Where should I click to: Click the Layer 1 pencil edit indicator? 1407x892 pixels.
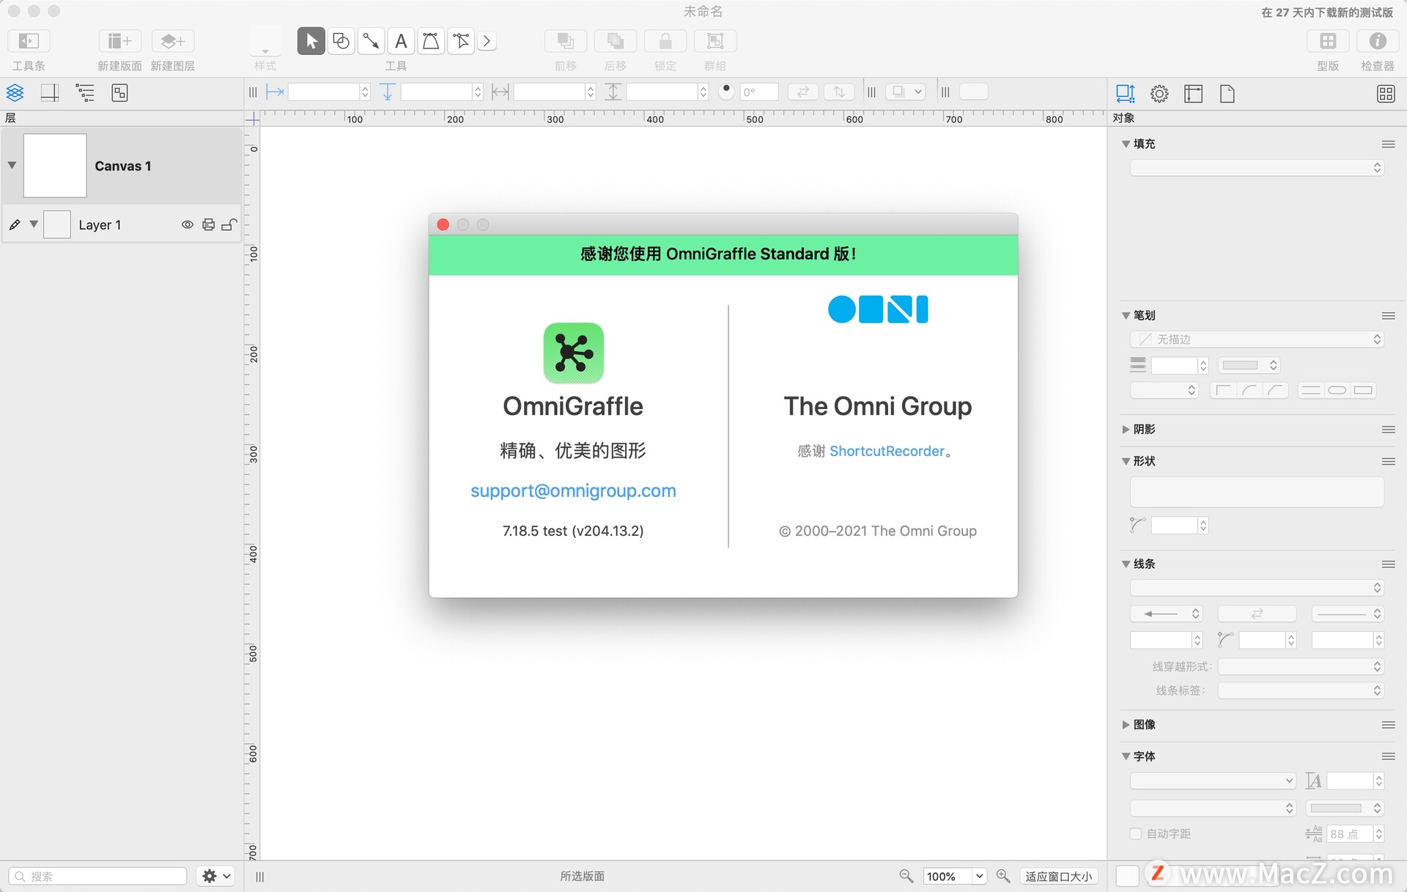coord(15,225)
